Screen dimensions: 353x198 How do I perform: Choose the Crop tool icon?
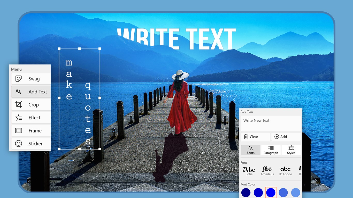[19, 105]
